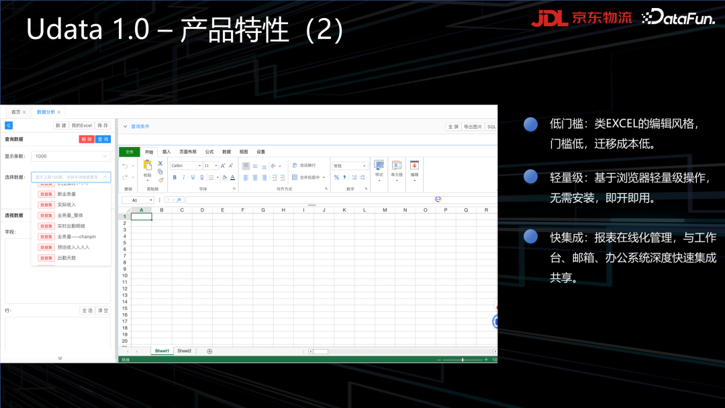Click the 新建 button
This screenshot has width=725, height=408.
pyautogui.click(x=60, y=125)
